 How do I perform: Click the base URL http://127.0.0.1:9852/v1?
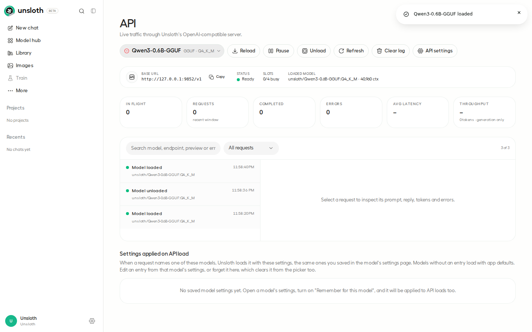point(171,79)
